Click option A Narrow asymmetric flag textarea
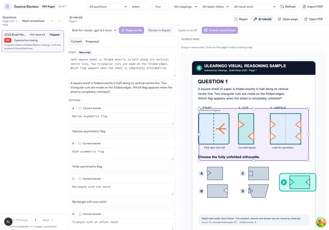329x230 pixels. tap(122, 118)
